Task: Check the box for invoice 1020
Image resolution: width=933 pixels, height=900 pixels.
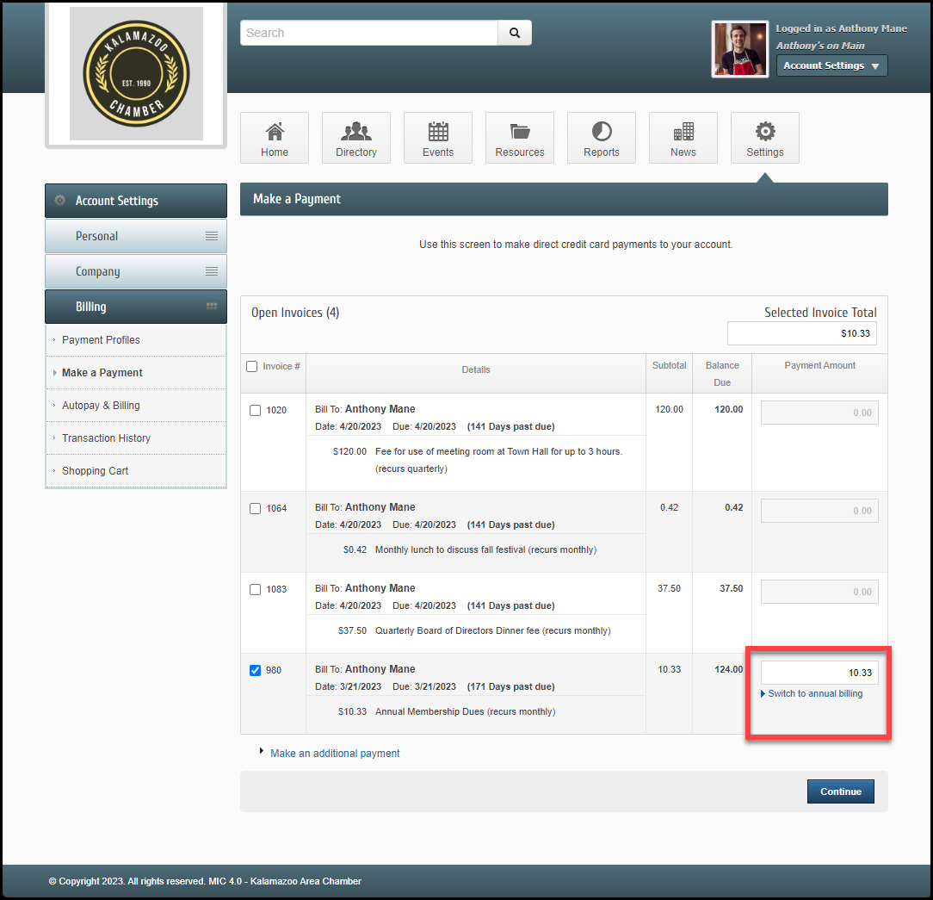Action: 255,411
